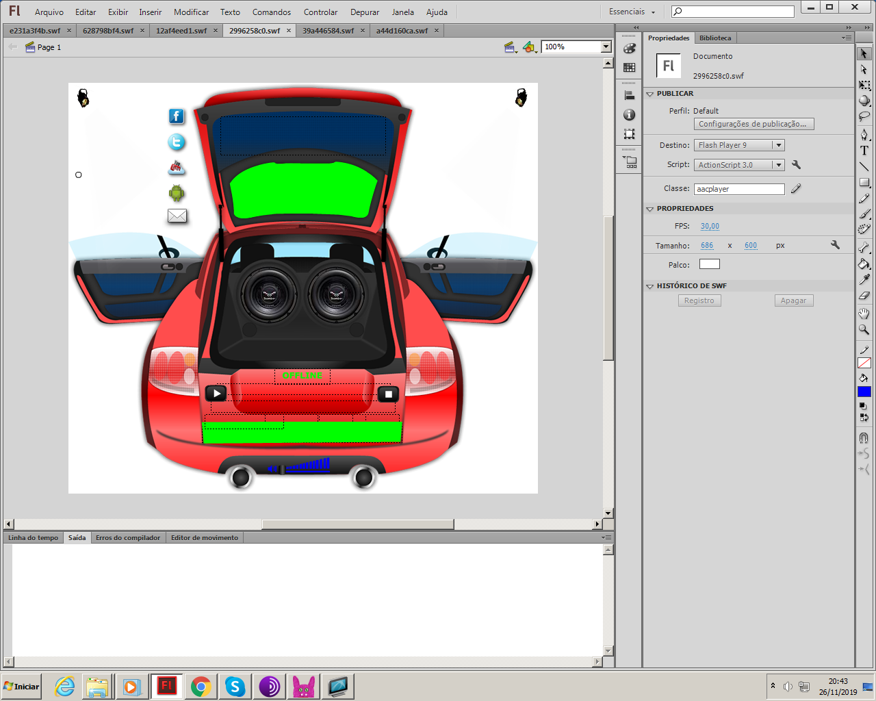Viewport: 876px width, 701px height.
Task: Select the Free Transform tool
Action: (864, 86)
